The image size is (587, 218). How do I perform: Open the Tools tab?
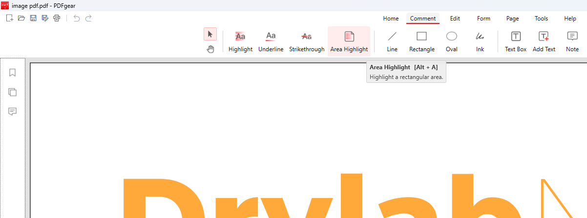pos(541,19)
